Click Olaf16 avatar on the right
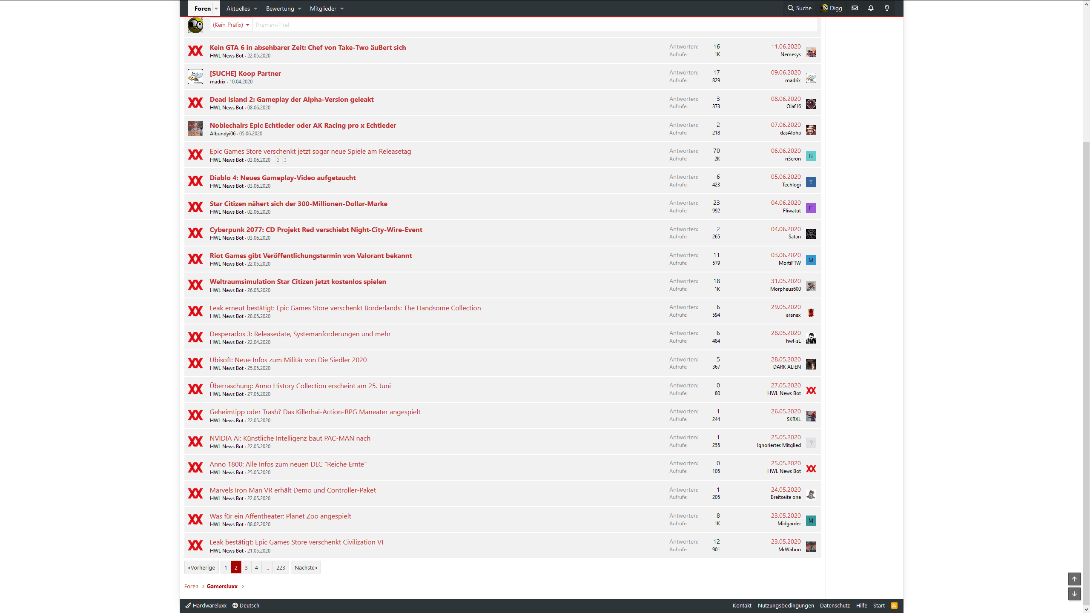 tap(811, 104)
